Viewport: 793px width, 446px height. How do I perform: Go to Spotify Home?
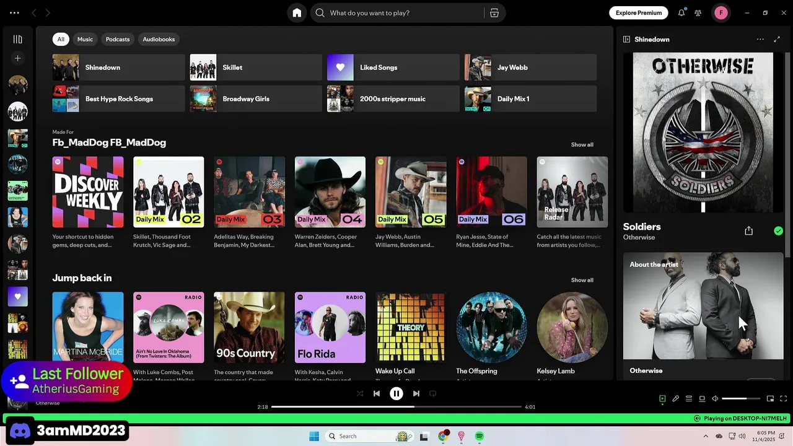[297, 13]
